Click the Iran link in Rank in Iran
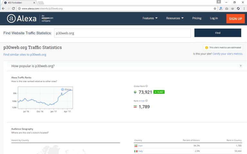This screenshot has width=247, height=154. click(x=143, y=101)
